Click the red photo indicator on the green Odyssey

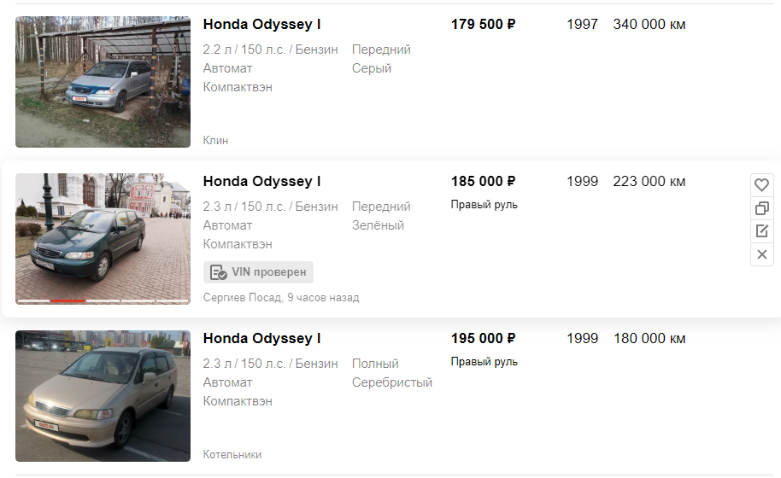(x=68, y=301)
